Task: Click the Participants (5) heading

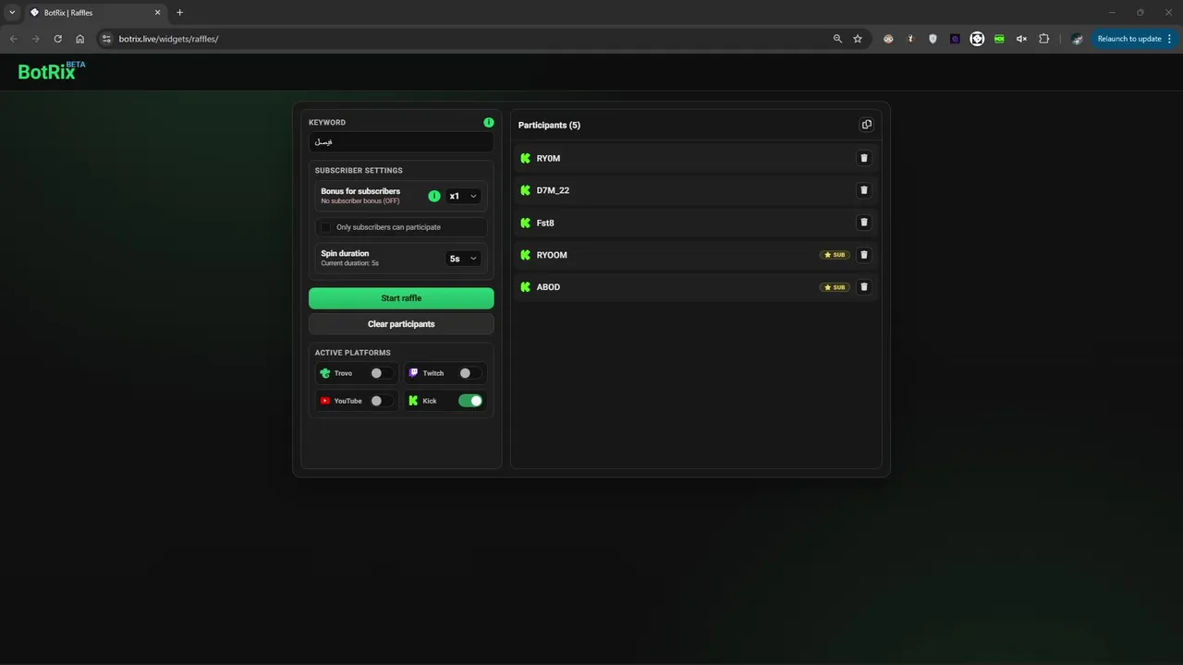Action: tap(549, 125)
